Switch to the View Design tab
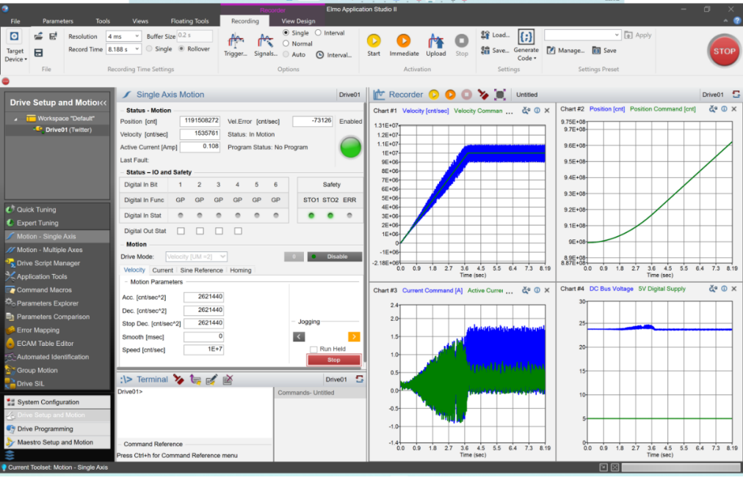This screenshot has width=743, height=477. click(298, 21)
